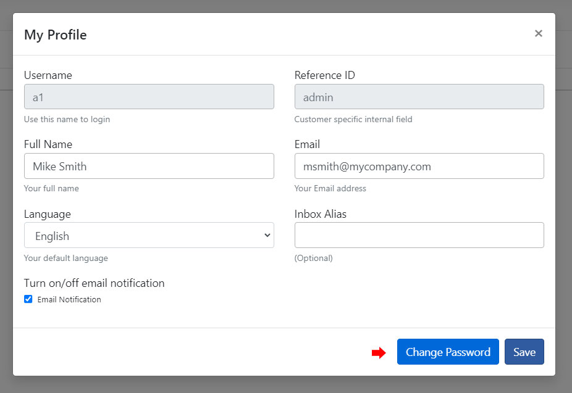The image size is (572, 393).
Task: Click the Email label above the address
Action: pyautogui.click(x=307, y=144)
